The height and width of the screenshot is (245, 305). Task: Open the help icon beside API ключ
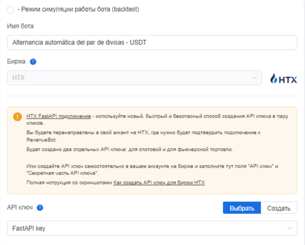coord(40,208)
